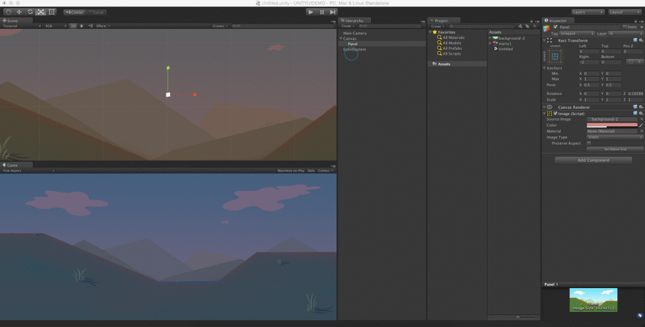The height and width of the screenshot is (327, 645).
Task: Expand the mario1 asset
Action: [490, 43]
